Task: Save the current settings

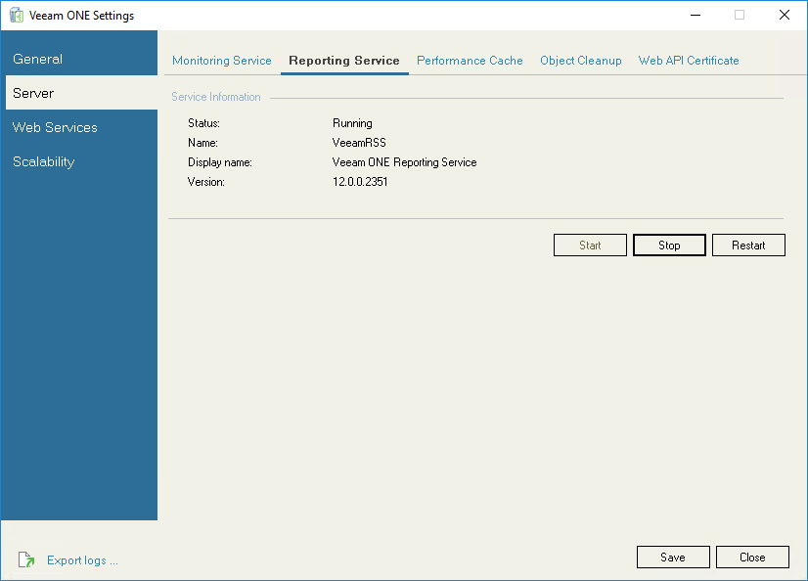Action: click(673, 557)
